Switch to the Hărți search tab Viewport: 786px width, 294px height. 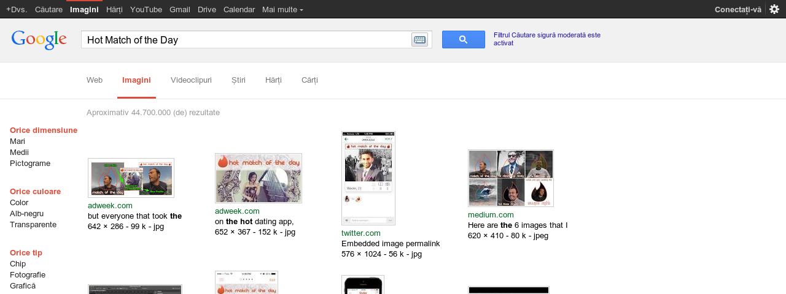(273, 80)
